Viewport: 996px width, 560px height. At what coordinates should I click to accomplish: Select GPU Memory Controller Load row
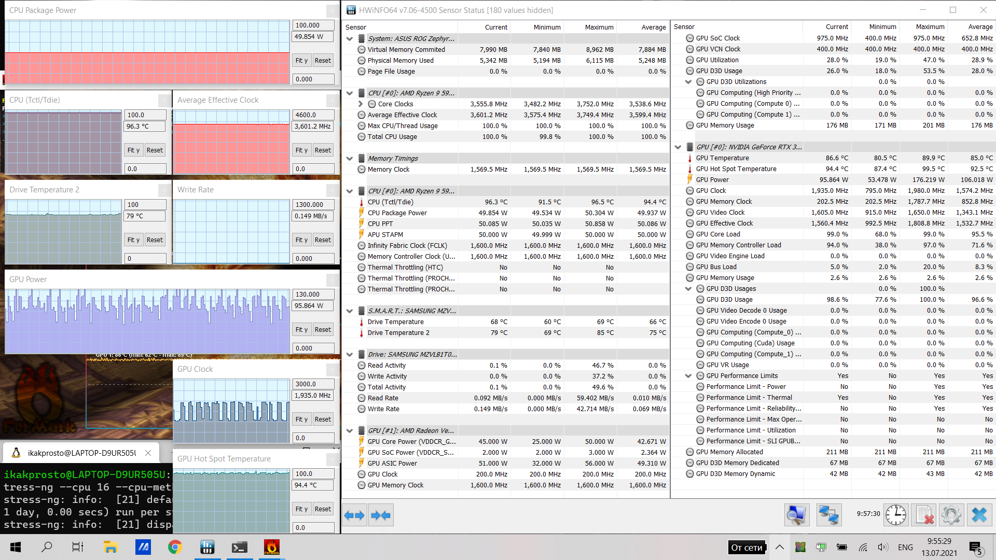click(x=833, y=245)
